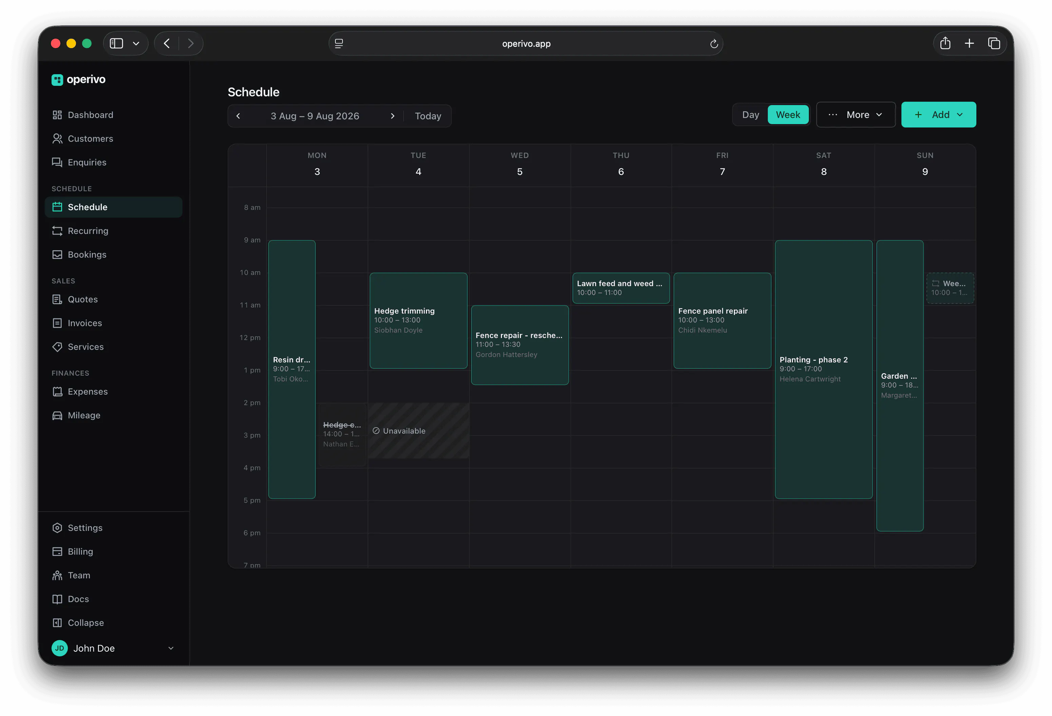
Task: Open the More dropdown
Action: point(856,115)
